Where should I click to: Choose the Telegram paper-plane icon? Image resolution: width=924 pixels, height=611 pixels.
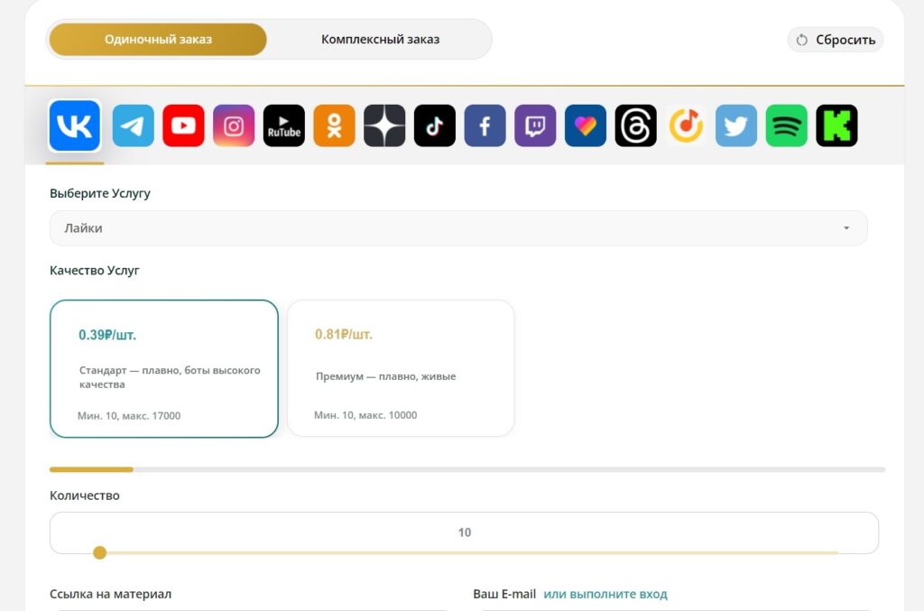134,125
